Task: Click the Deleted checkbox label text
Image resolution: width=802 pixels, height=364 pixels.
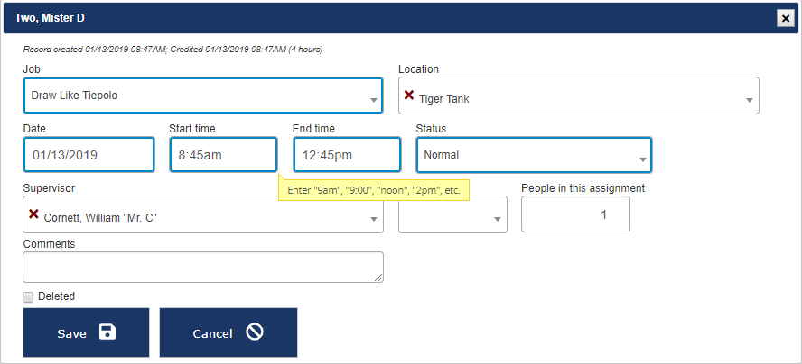Action: pyautogui.click(x=56, y=296)
